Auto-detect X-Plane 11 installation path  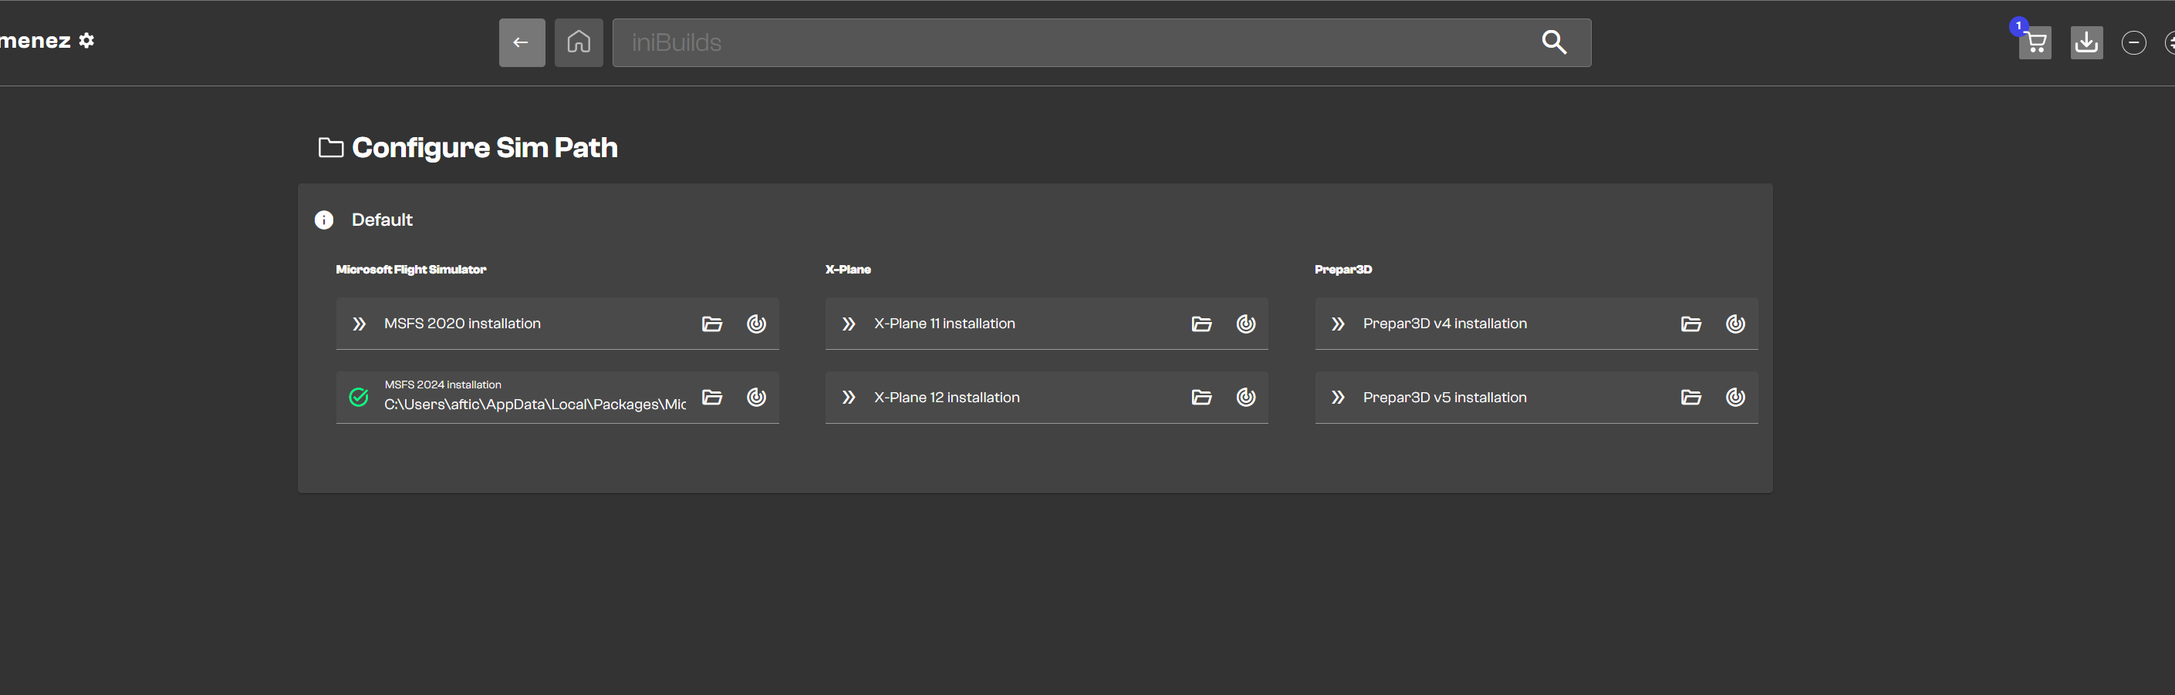pos(1246,324)
